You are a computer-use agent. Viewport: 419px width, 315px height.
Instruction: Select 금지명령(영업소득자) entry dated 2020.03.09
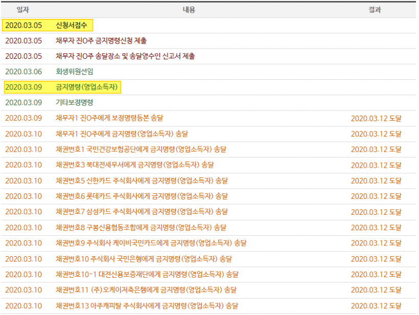click(x=86, y=87)
